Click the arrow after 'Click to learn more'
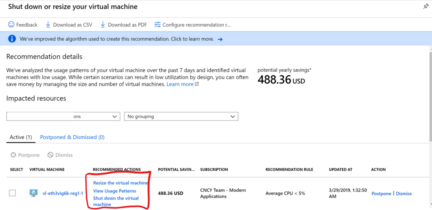The image size is (432, 210). [220, 39]
